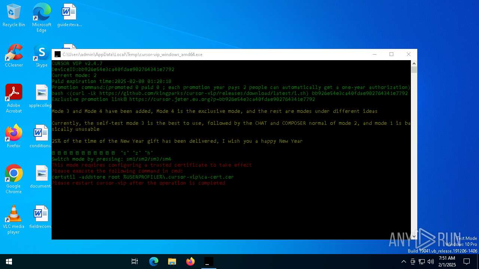The height and width of the screenshot is (269, 479).
Task: Select the conditions Word document icon
Action: 40,136
